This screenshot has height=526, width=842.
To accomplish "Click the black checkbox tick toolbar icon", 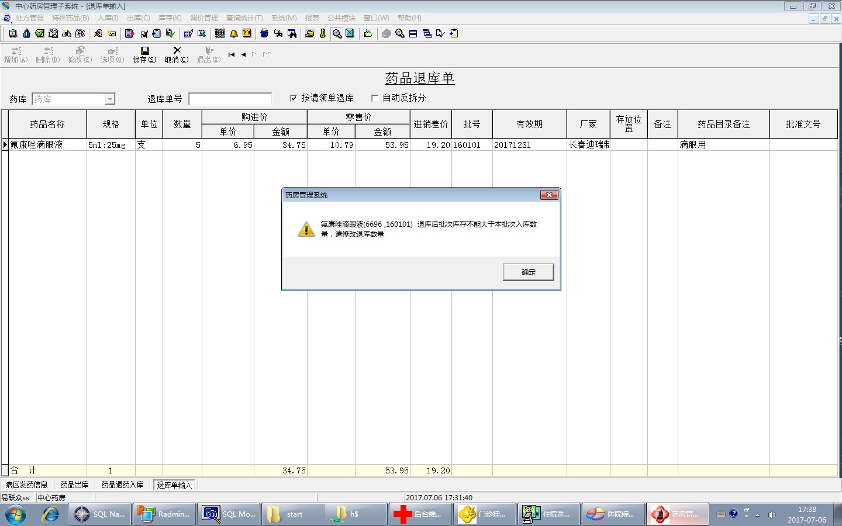I will coord(144,33).
